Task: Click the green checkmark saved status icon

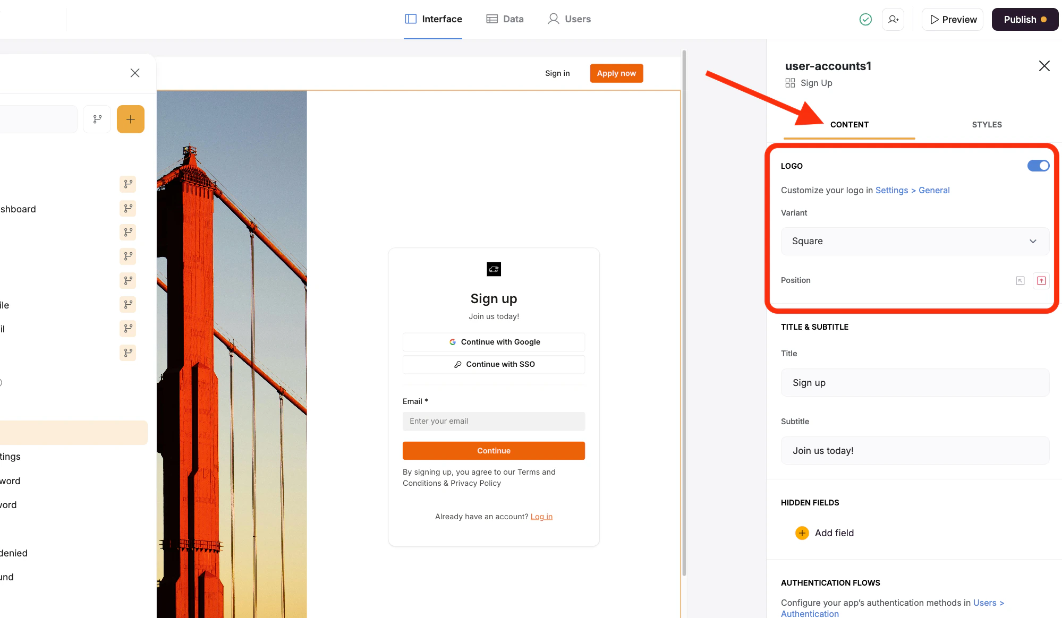Action: coord(865,20)
